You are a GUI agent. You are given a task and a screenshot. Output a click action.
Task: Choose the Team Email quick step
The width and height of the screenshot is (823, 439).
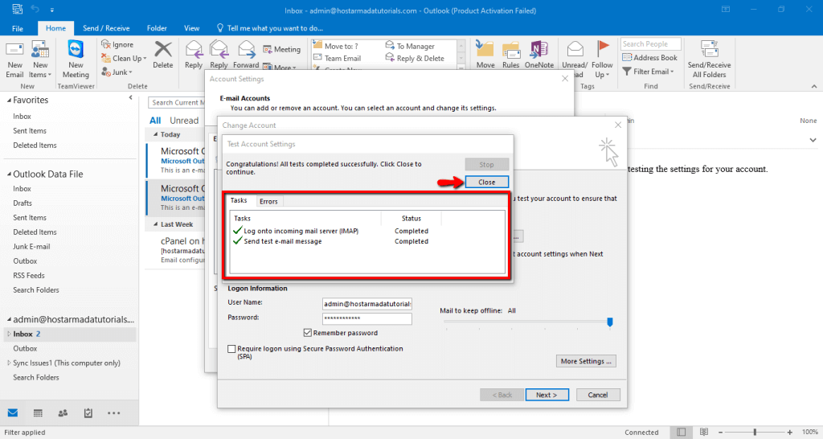click(337, 58)
